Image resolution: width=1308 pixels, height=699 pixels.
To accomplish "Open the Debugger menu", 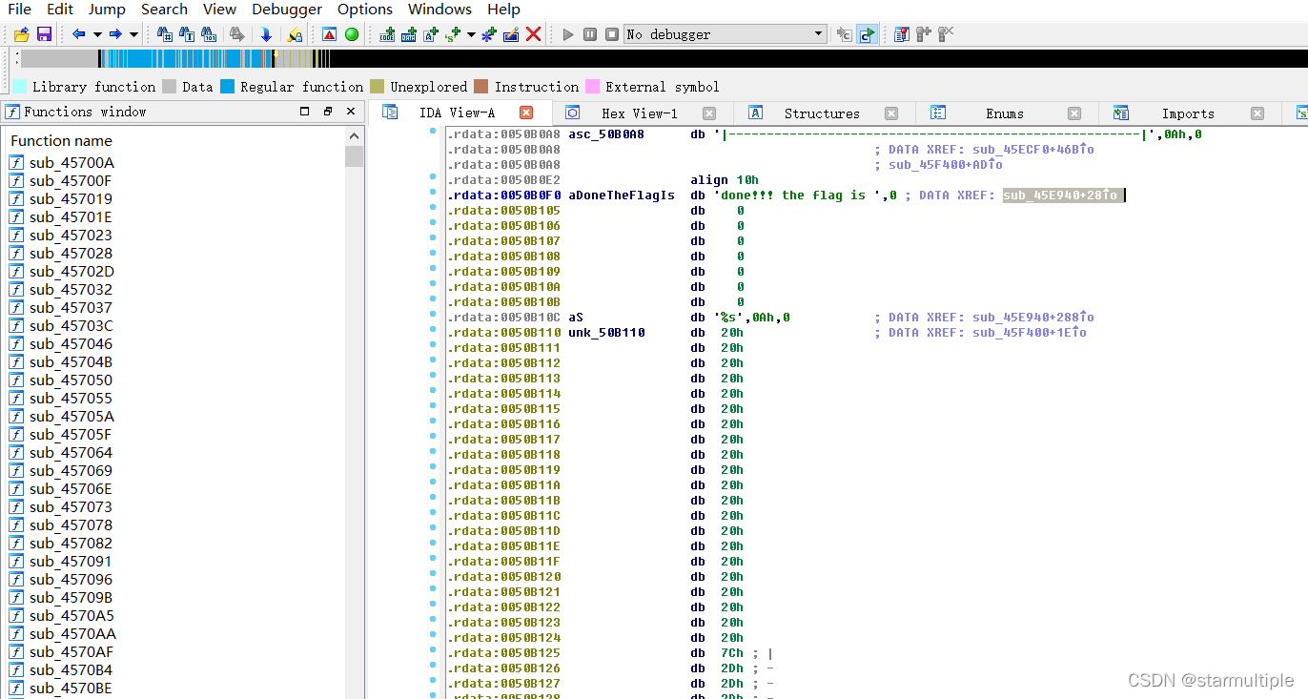I will 287,10.
